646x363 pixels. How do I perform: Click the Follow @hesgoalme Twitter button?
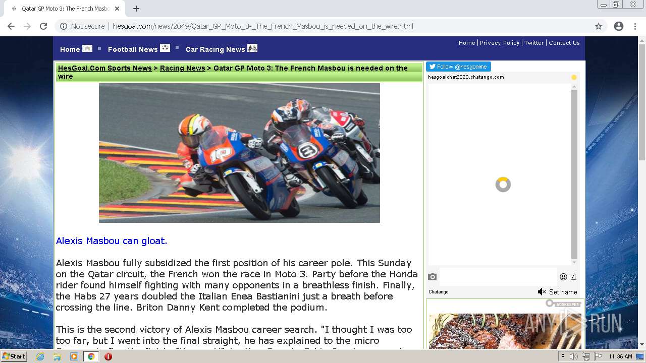(458, 67)
